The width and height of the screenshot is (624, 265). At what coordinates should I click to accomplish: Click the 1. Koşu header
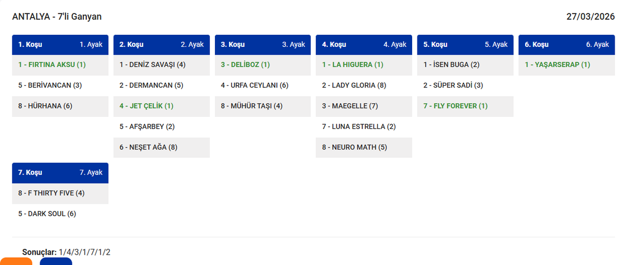(60, 45)
